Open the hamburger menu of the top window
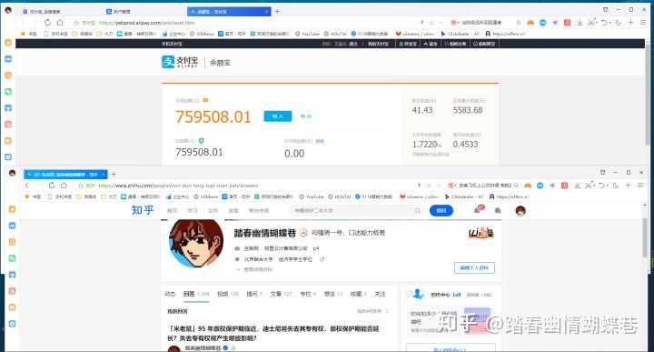Viewport: 654px width, 352px height. point(643,23)
